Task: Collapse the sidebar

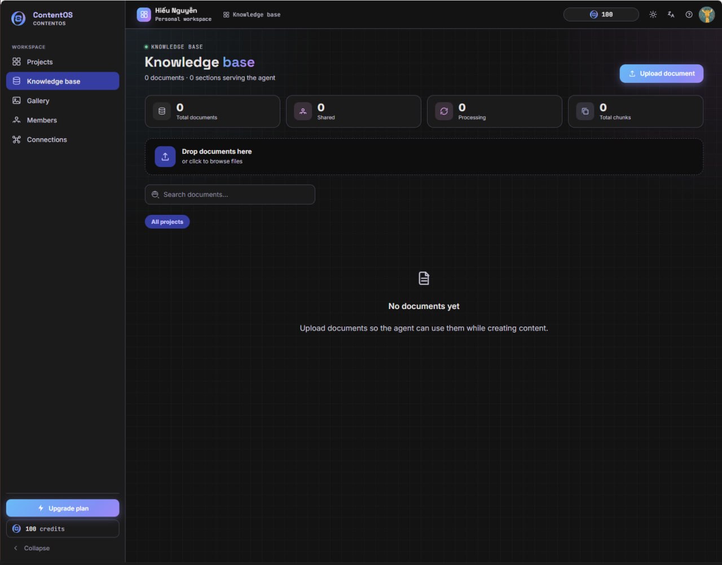Action: 32,548
